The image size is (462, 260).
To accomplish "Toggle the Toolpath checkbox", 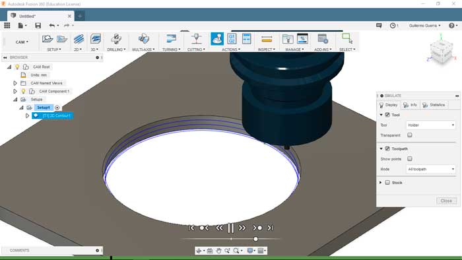I will [x=387, y=148].
